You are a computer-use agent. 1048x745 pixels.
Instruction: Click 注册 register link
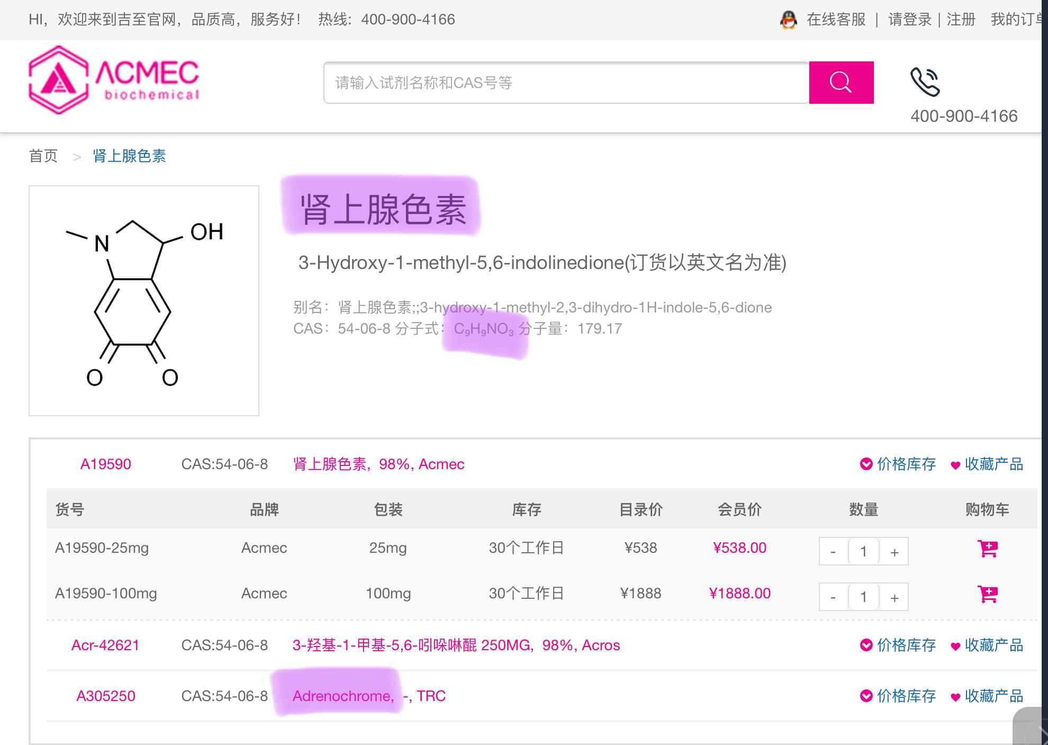961,20
